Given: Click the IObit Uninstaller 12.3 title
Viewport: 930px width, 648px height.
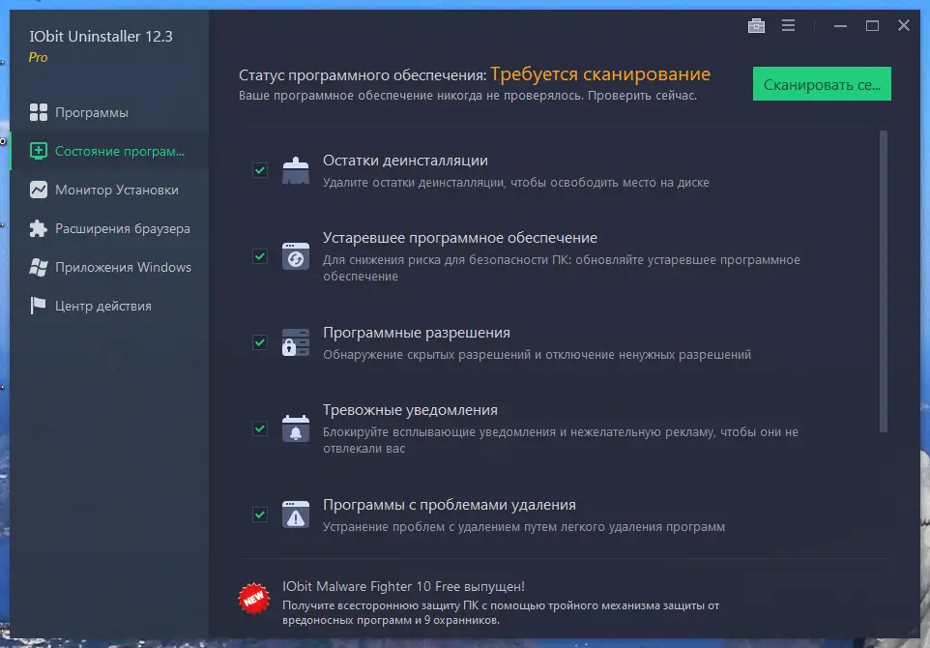Looking at the screenshot, I should coord(101,36).
